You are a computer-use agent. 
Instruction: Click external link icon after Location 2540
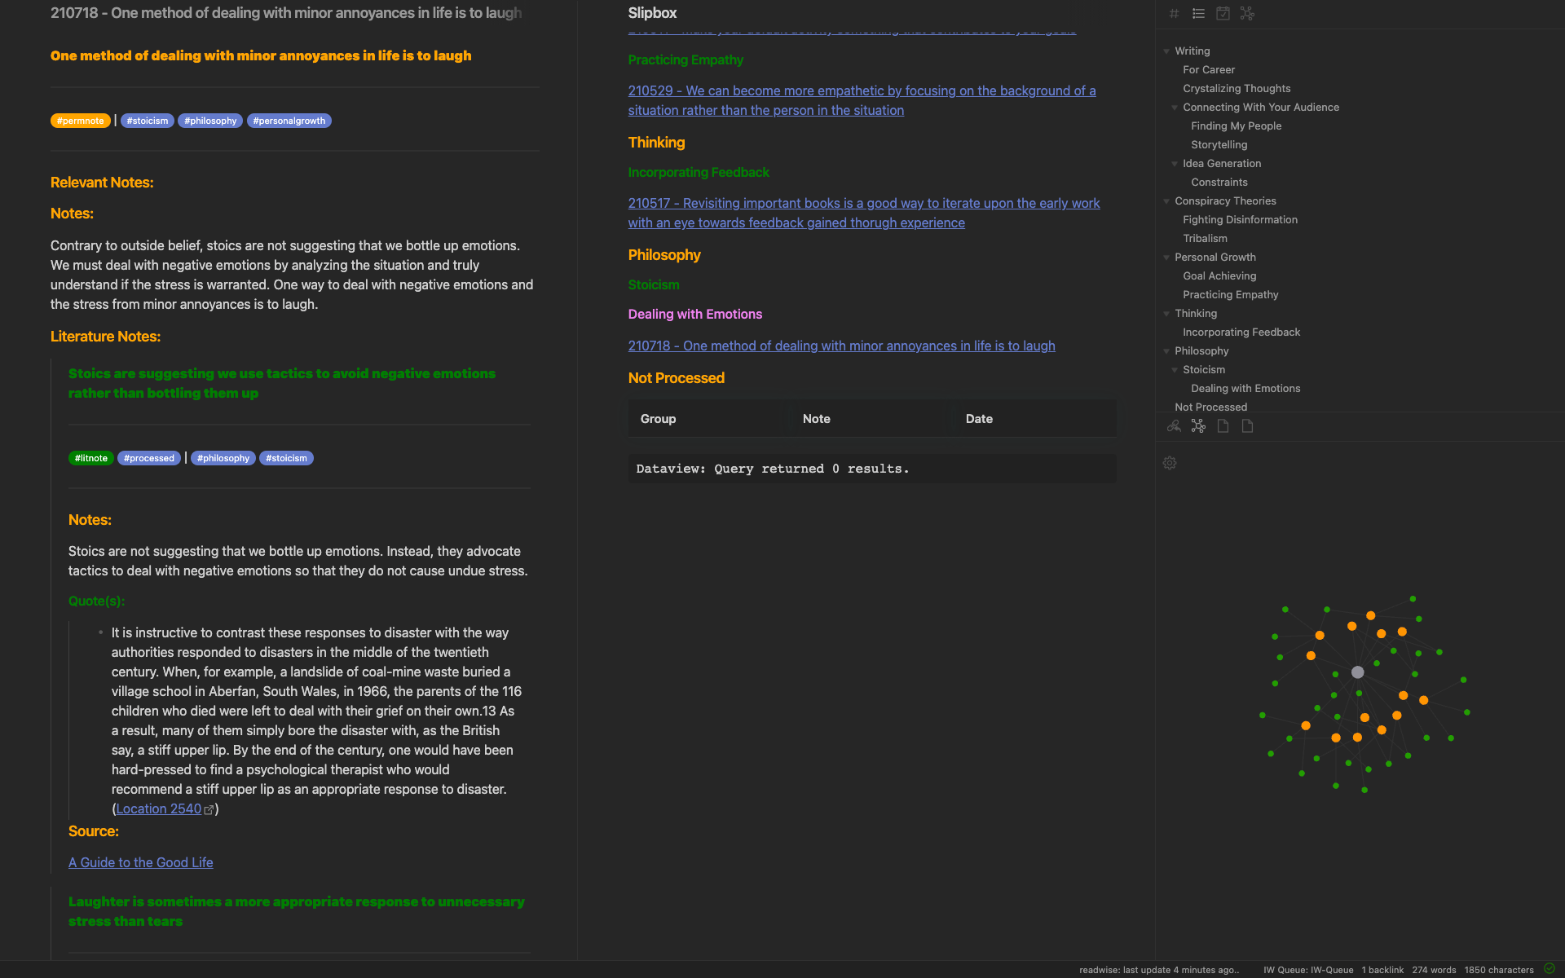[209, 809]
